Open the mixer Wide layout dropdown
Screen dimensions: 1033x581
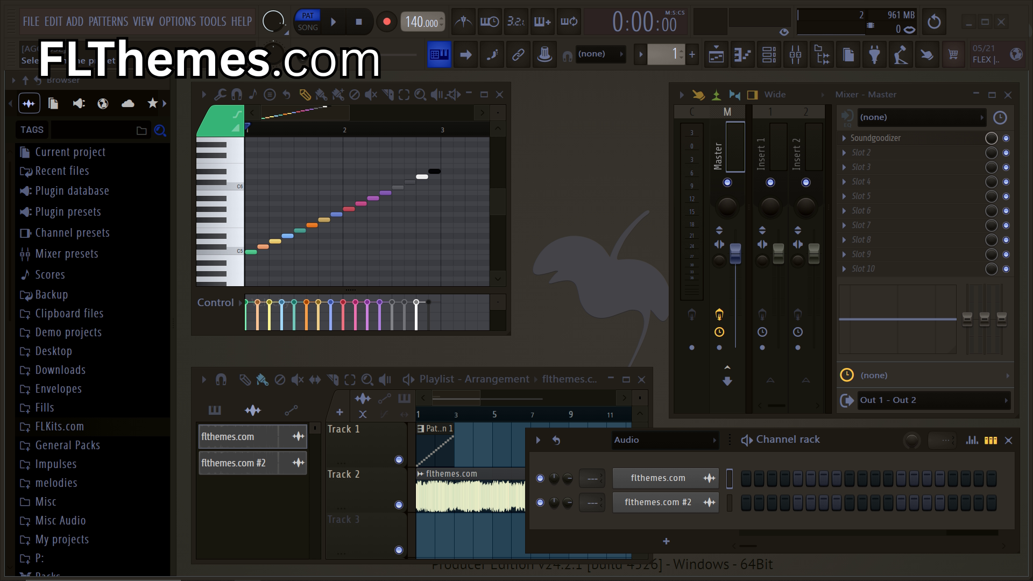tap(795, 95)
